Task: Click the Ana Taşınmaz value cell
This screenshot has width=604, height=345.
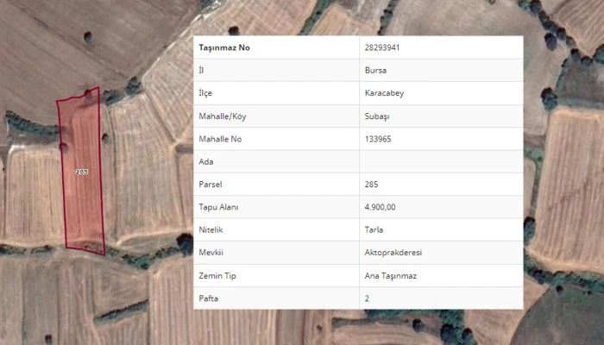Action: (x=391, y=275)
